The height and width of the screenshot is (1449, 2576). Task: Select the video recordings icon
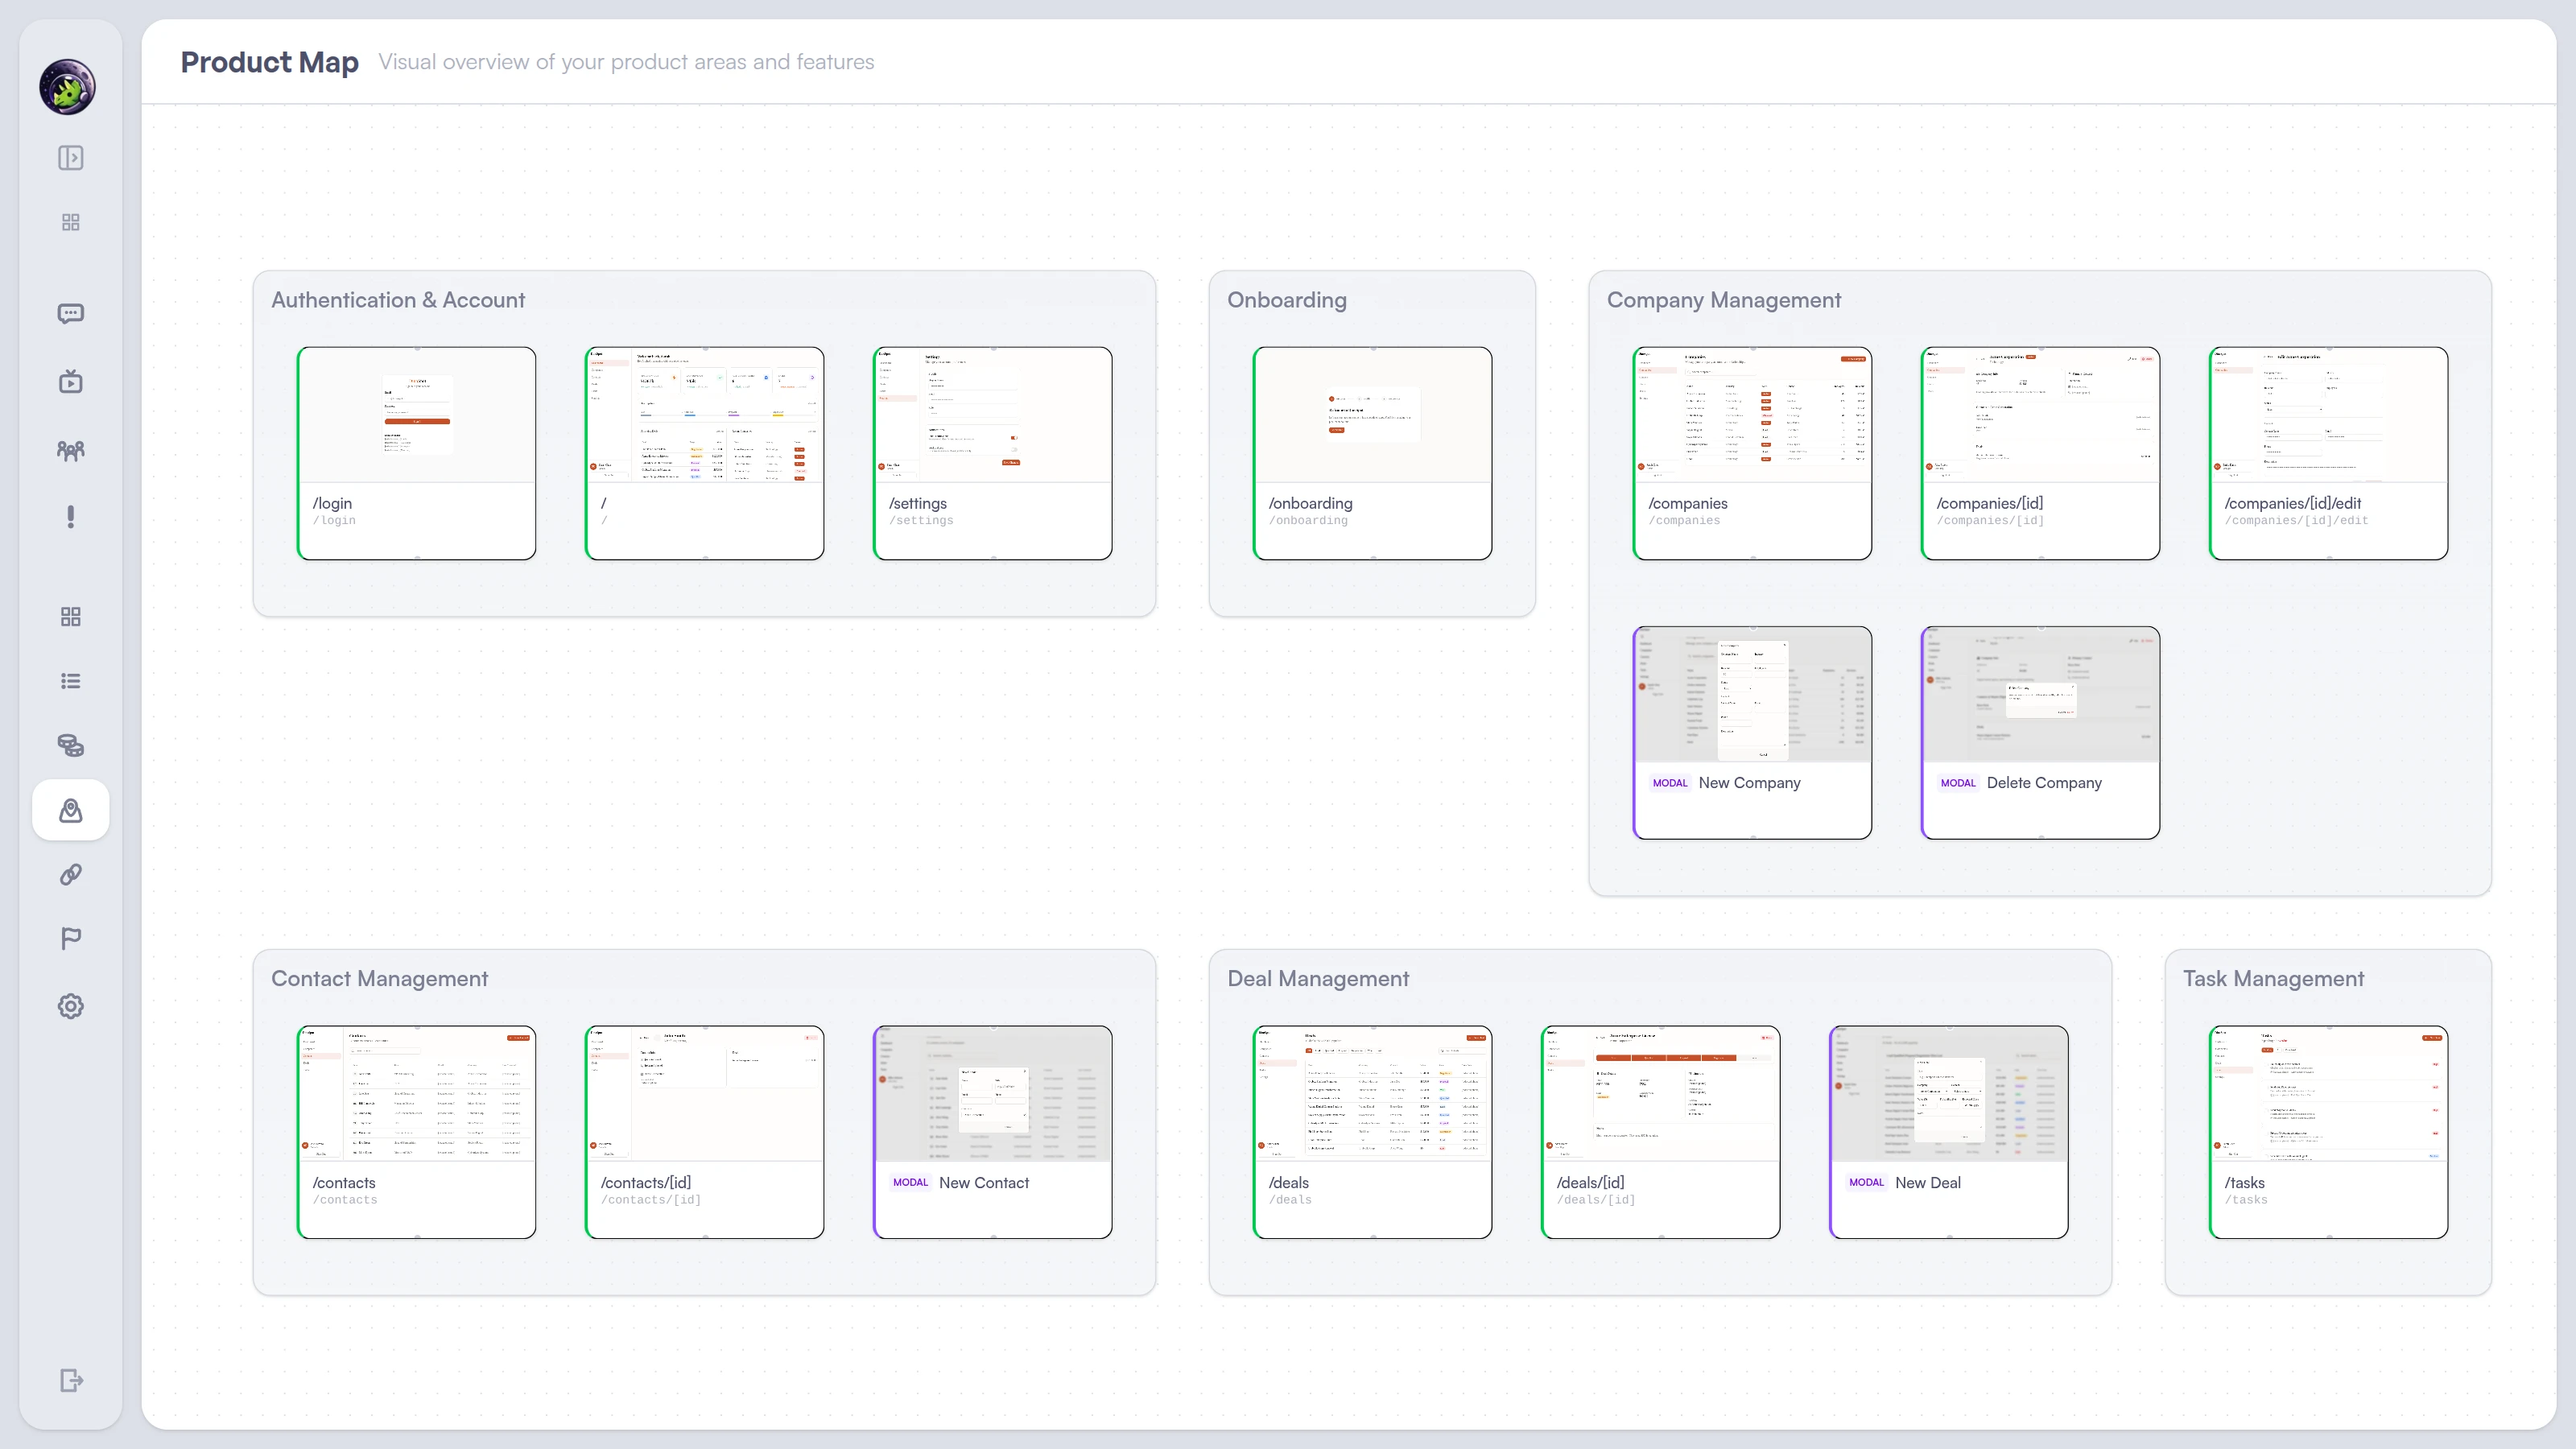point(70,381)
